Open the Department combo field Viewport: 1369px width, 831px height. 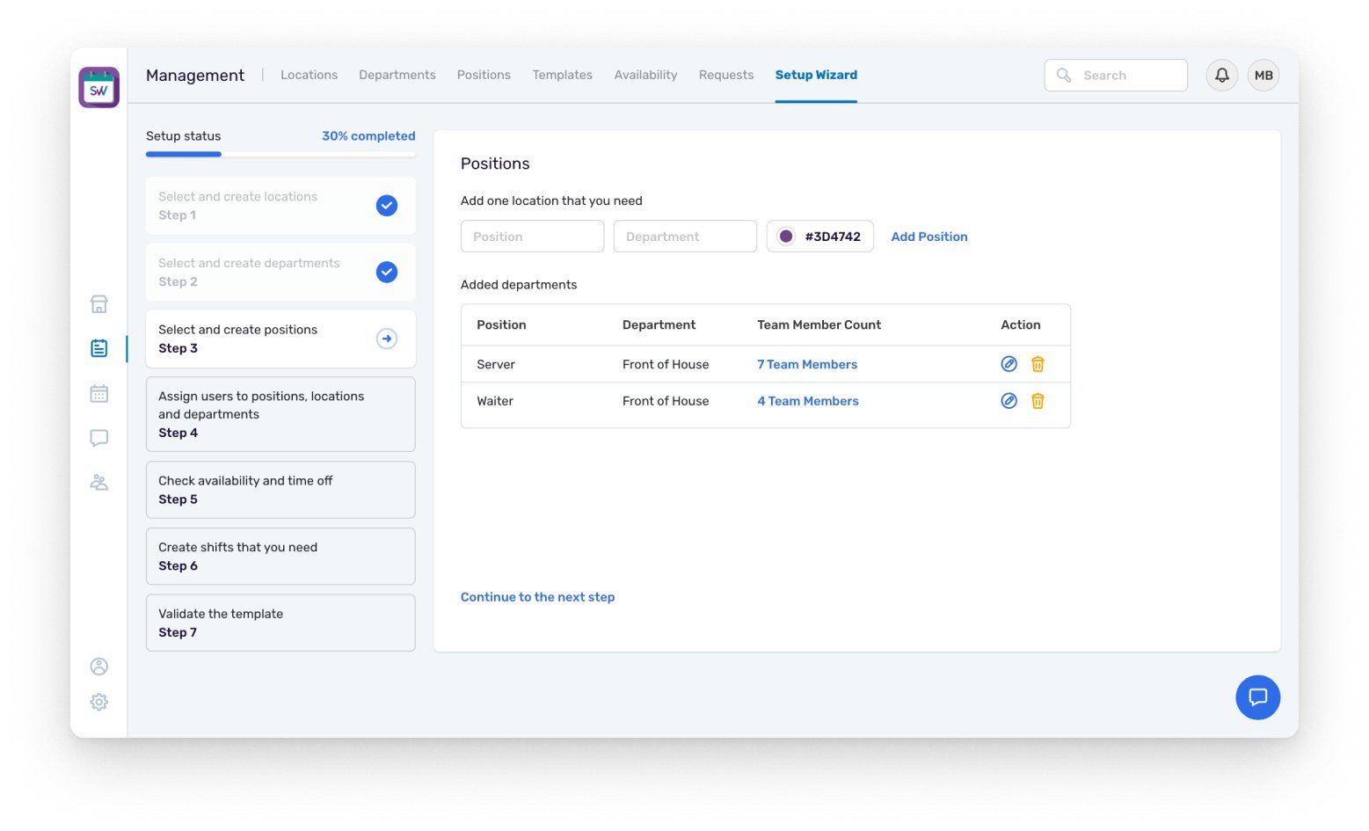click(x=685, y=237)
